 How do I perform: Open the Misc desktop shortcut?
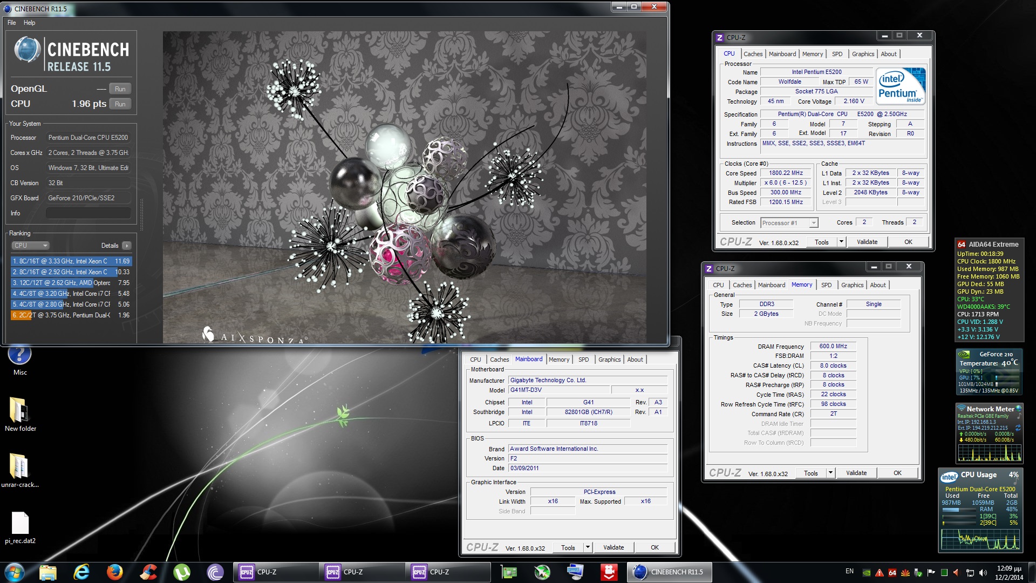pyautogui.click(x=20, y=361)
